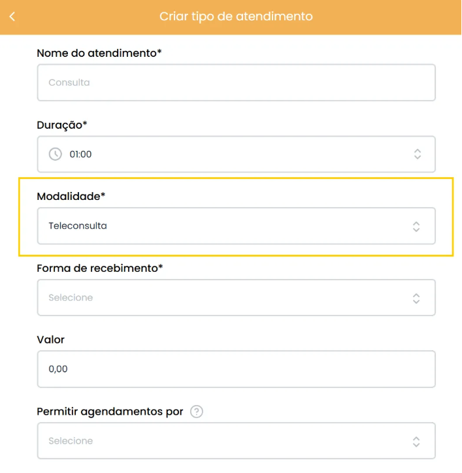Focus the Valor field showing 0,00

pos(237,369)
